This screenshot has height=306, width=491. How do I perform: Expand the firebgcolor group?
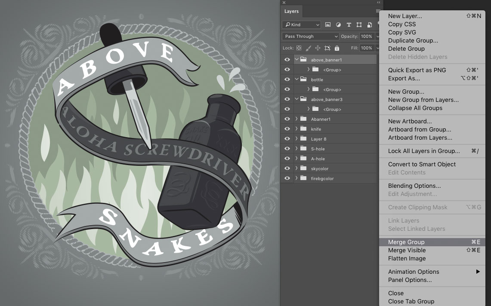296,178
